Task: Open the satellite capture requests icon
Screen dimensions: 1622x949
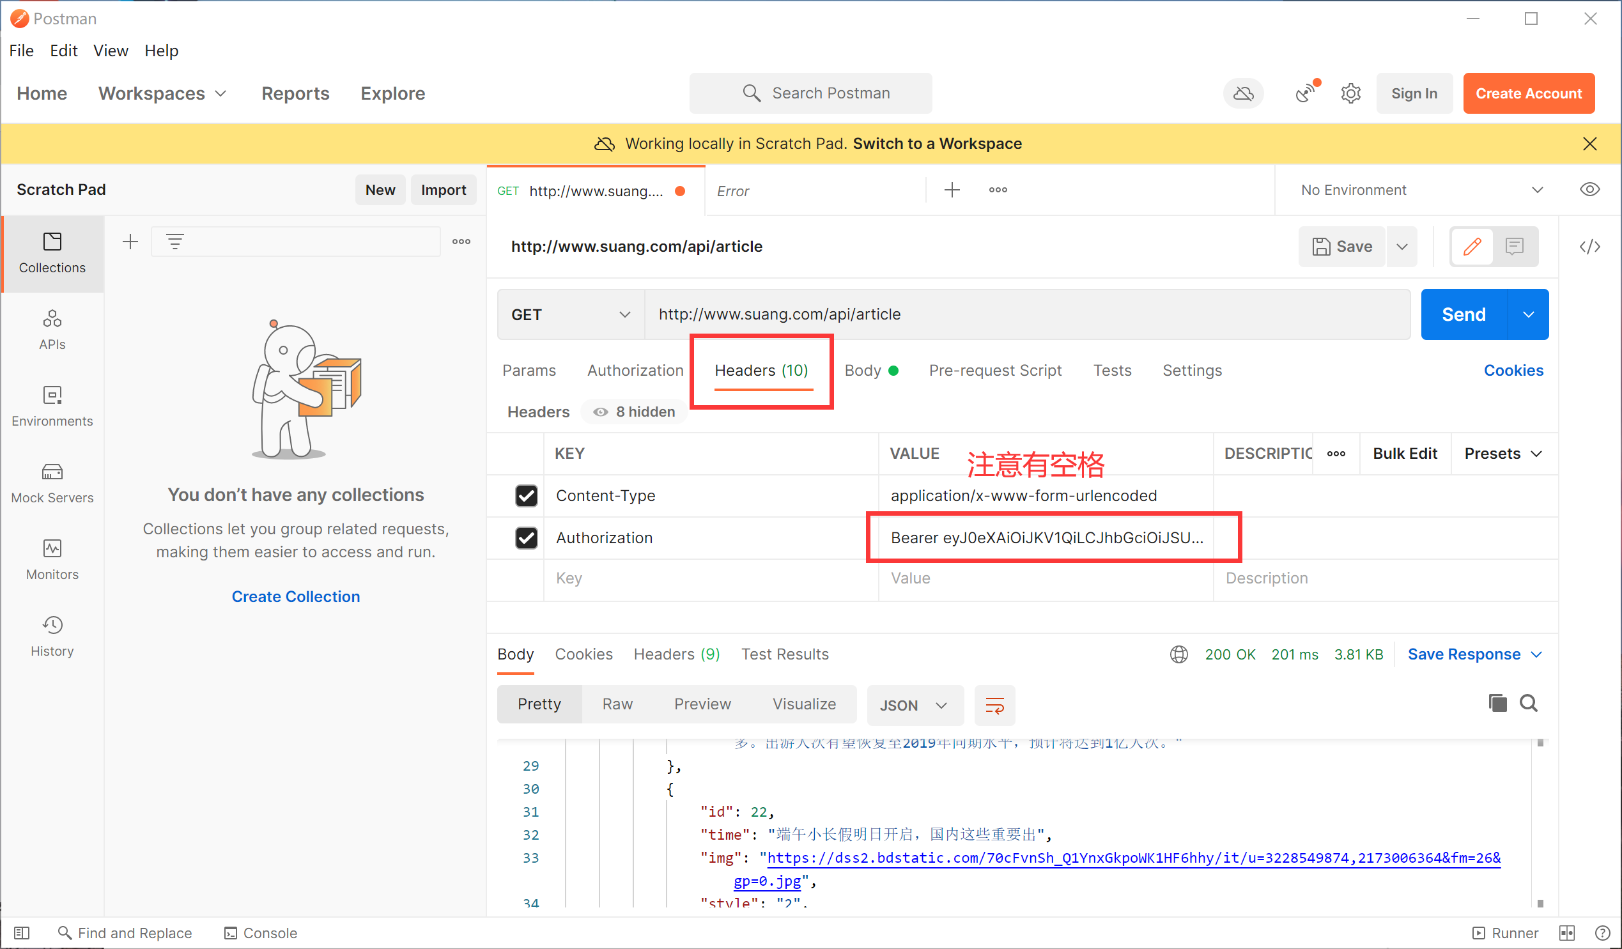Action: click(1306, 93)
